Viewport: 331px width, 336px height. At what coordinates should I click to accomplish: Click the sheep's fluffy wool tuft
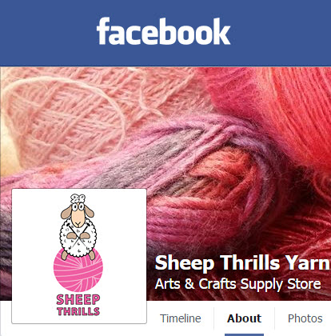click(78, 198)
